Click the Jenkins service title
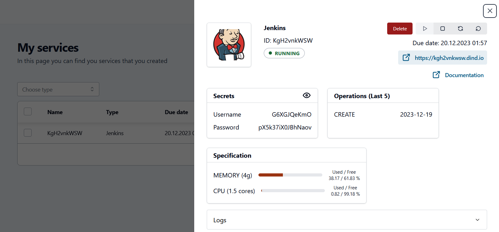The width and height of the screenshot is (499, 232). click(275, 28)
